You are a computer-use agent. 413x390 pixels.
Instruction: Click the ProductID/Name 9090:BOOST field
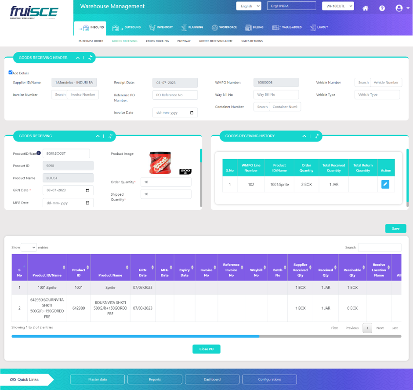tap(66, 153)
